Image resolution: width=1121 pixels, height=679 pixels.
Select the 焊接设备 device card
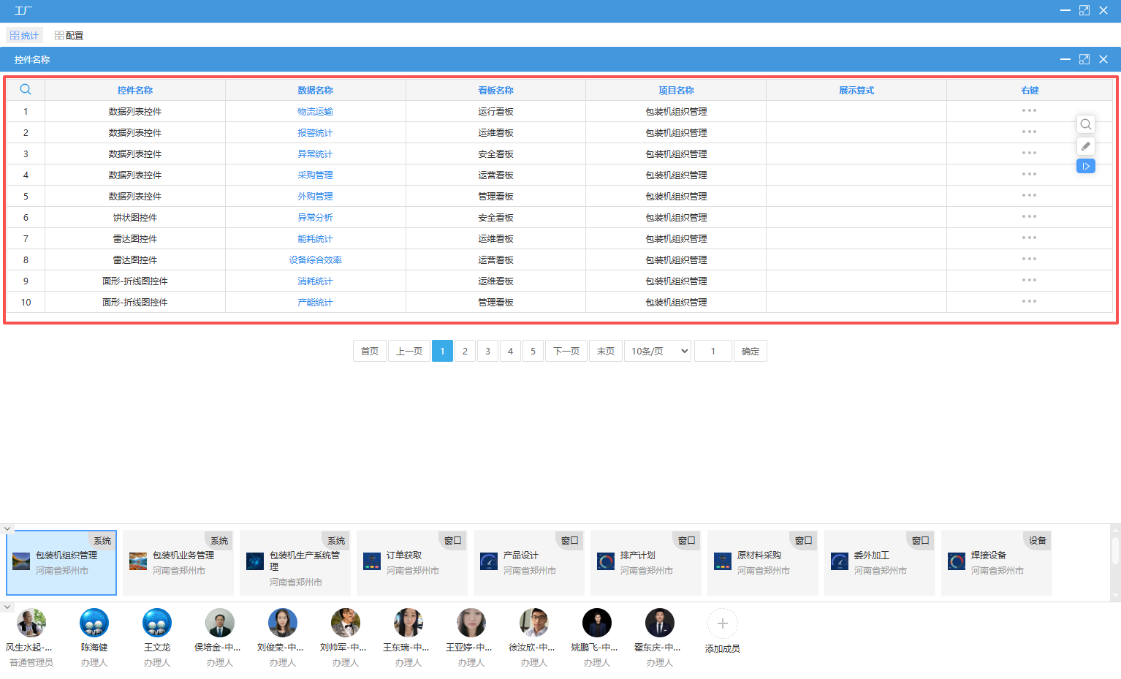tap(996, 562)
